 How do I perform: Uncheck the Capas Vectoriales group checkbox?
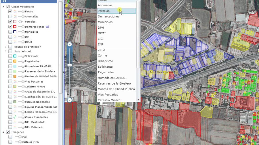tap(8, 7)
